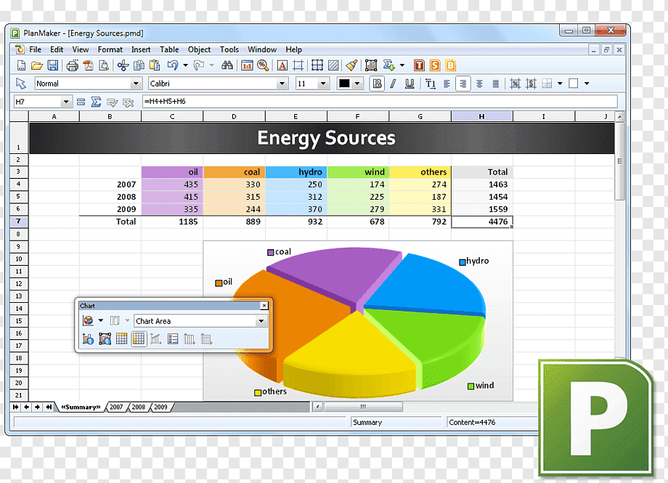Click the paintbrush Transfer formatting icon
668x483 pixels.
coord(351,65)
